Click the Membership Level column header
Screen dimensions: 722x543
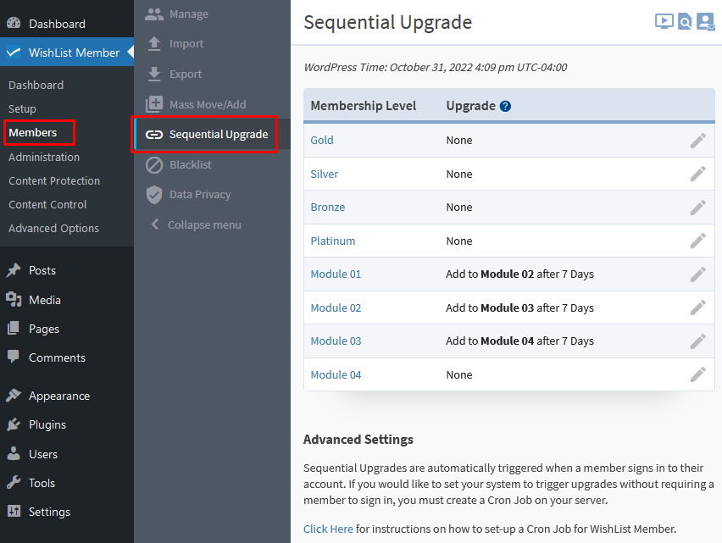(x=364, y=106)
